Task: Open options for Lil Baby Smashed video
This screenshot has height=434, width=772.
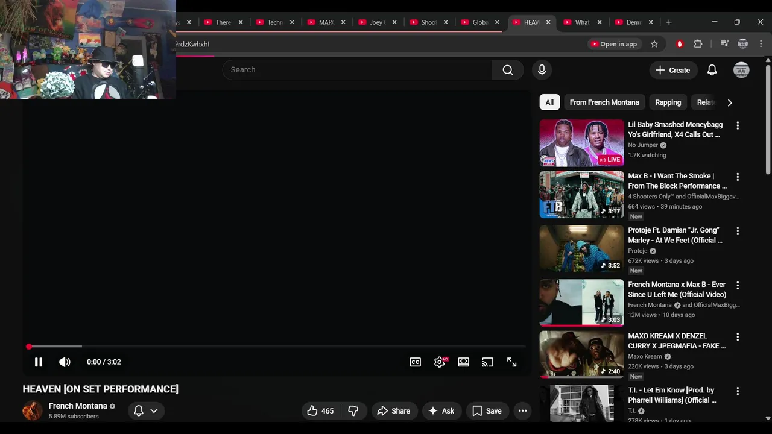Action: pos(737,125)
